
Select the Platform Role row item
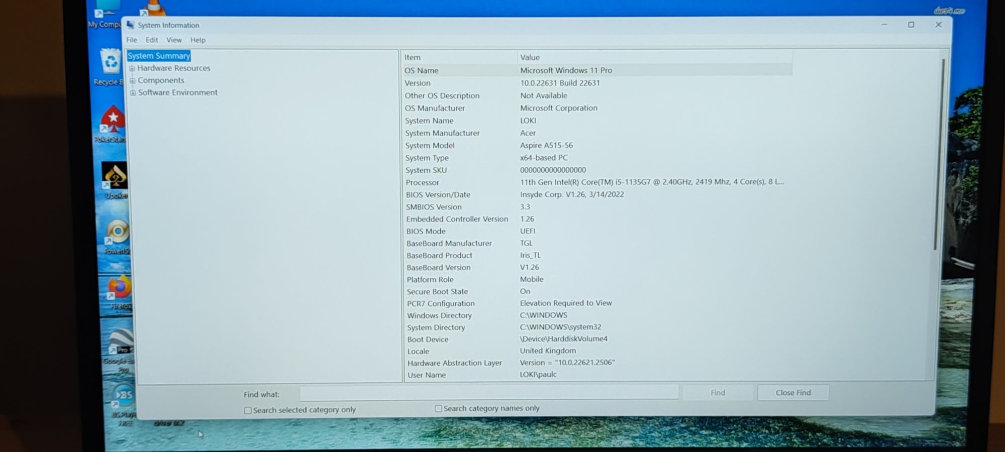coord(430,279)
